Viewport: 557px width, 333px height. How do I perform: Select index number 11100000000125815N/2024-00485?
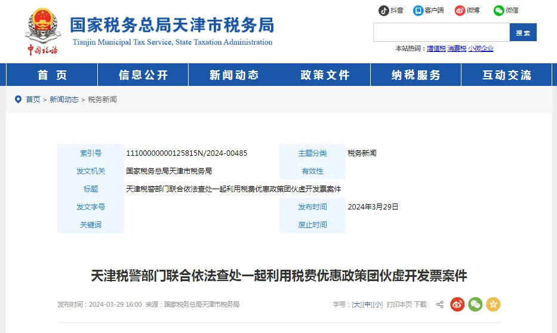(x=186, y=153)
